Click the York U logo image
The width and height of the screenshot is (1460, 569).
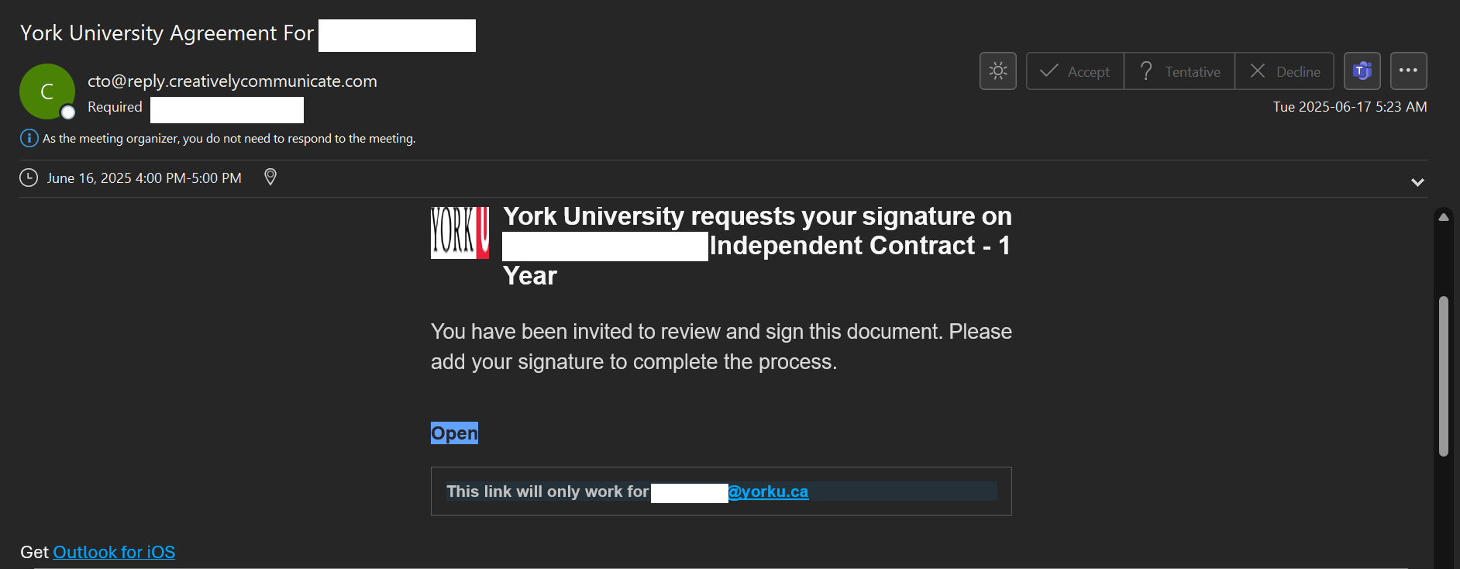click(x=460, y=233)
